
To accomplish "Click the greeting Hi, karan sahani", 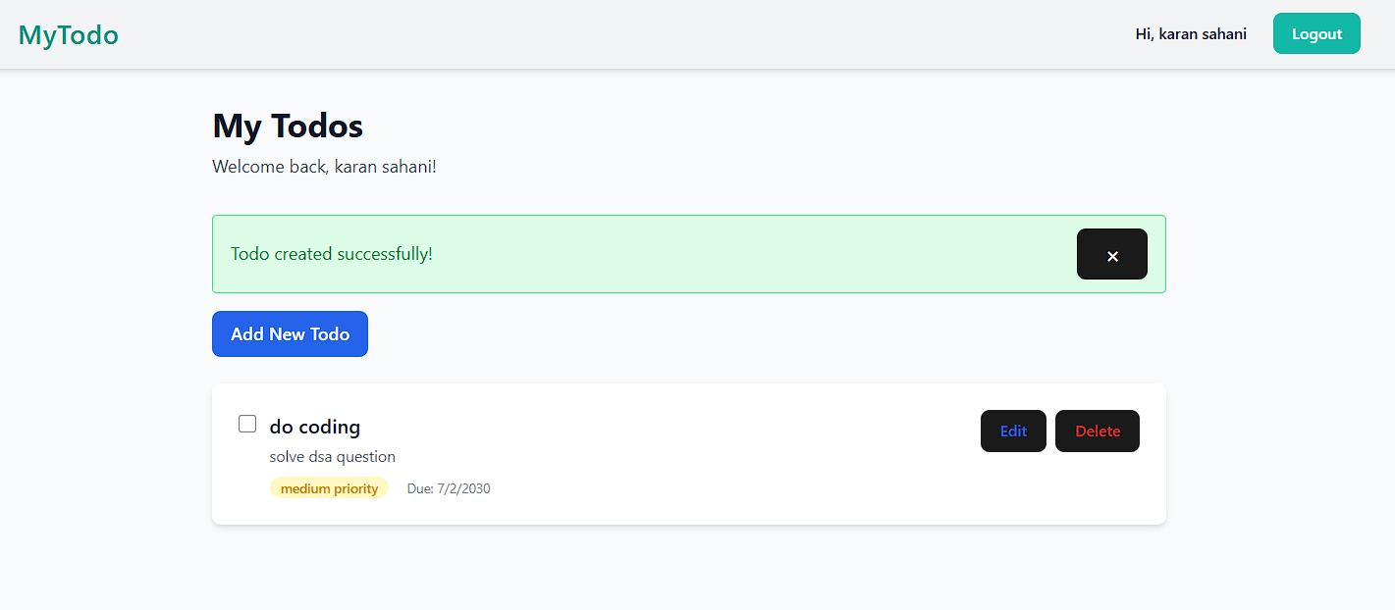I will pyautogui.click(x=1190, y=33).
